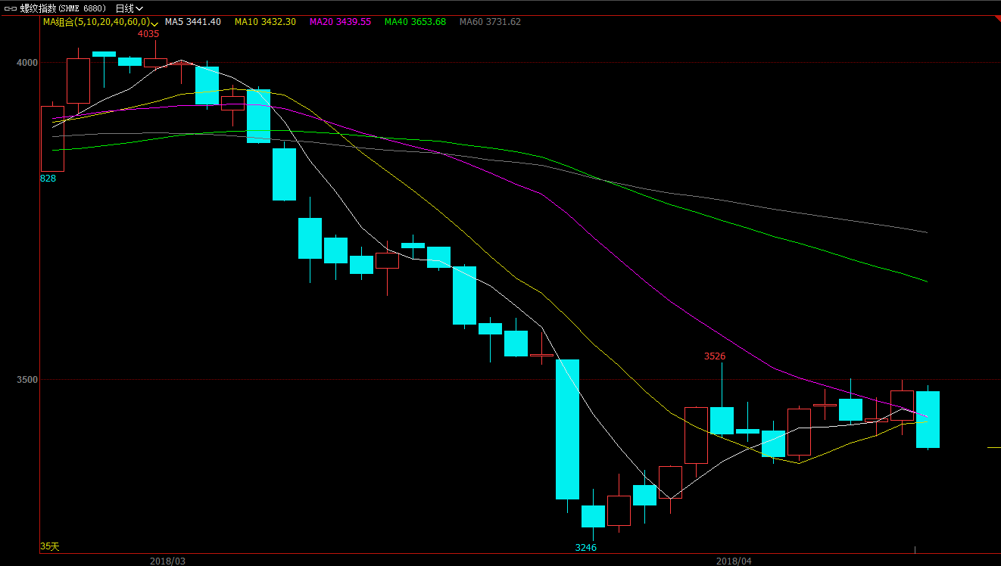Open the 日线 period dropdown
The height and width of the screenshot is (566, 1001).
pos(129,8)
